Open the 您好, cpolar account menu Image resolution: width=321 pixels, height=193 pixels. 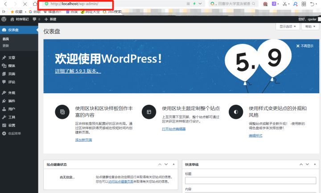click(309, 19)
